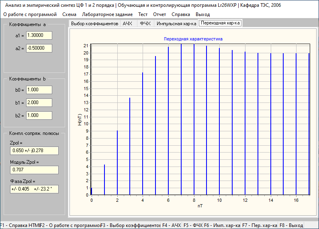Image resolution: width=319 pixels, height=229 pixels.
Task: Click the Выход menu item
Action: point(202,14)
